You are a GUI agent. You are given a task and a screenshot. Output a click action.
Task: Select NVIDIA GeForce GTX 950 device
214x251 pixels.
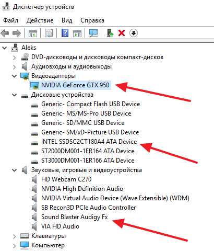(x=75, y=85)
